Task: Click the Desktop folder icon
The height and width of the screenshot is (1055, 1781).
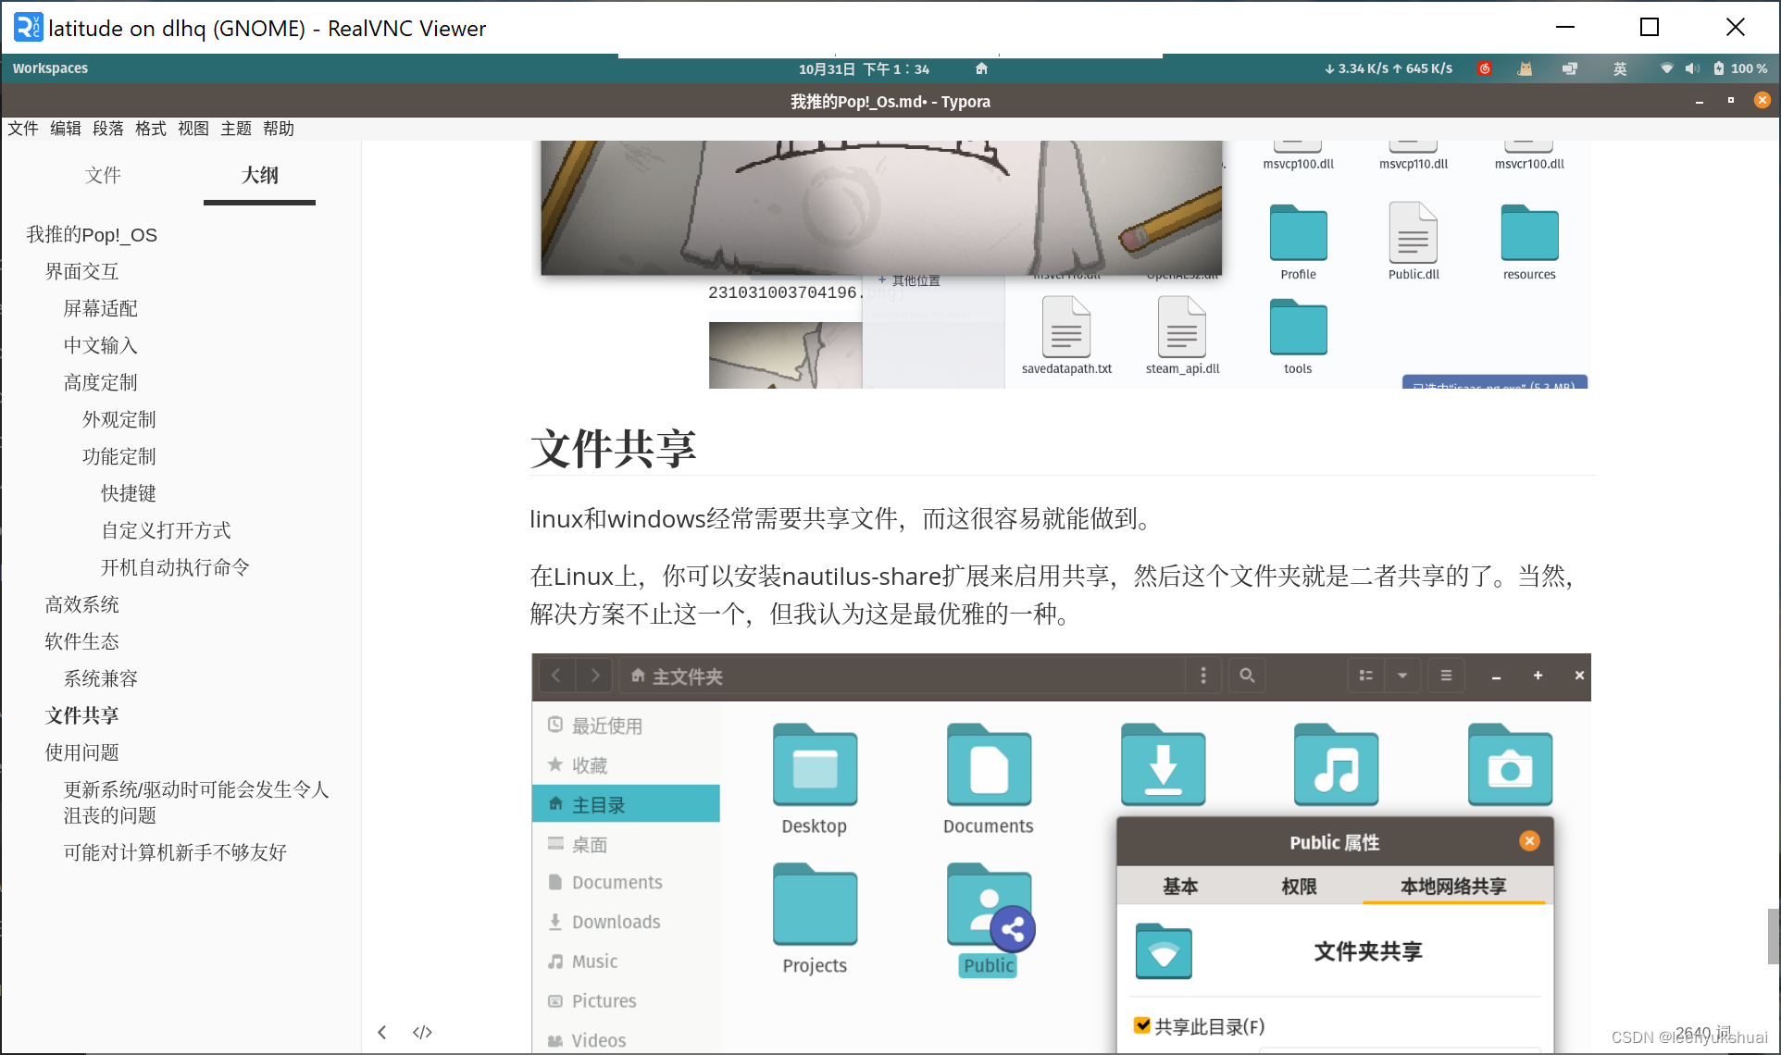Action: point(815,765)
